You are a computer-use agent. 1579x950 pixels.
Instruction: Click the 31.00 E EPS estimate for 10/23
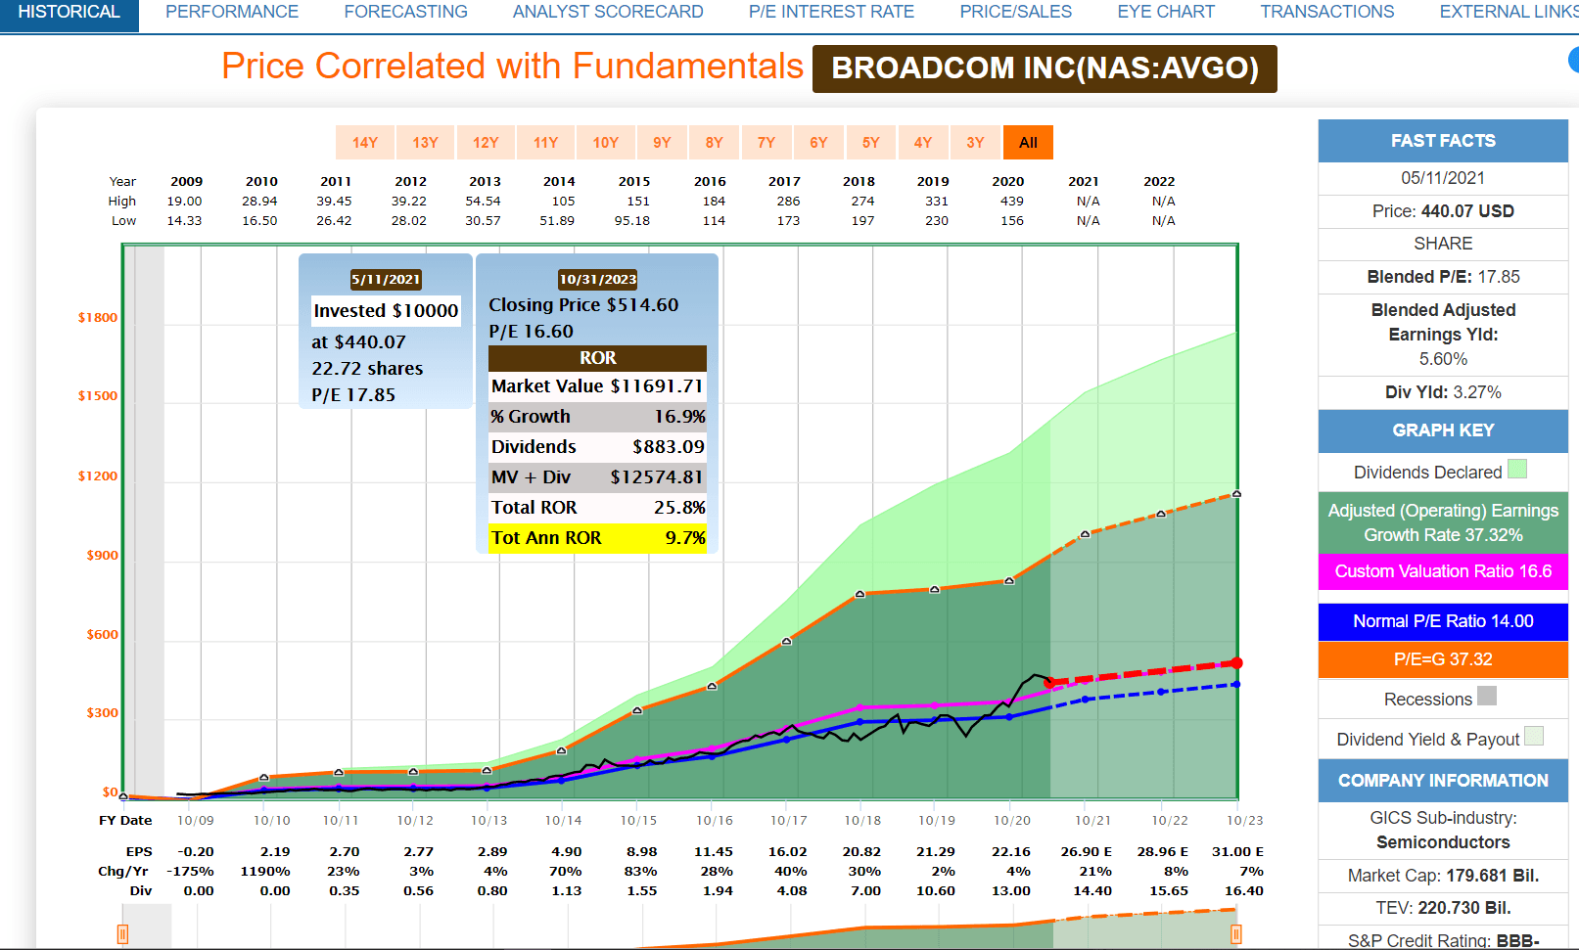pos(1237,852)
